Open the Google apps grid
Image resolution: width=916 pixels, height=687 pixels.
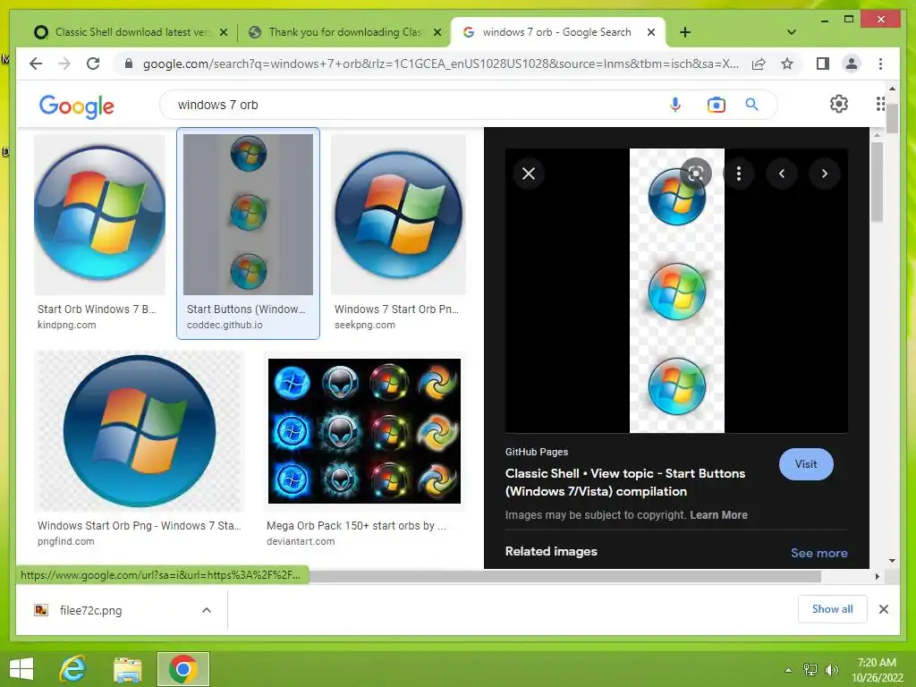point(880,104)
